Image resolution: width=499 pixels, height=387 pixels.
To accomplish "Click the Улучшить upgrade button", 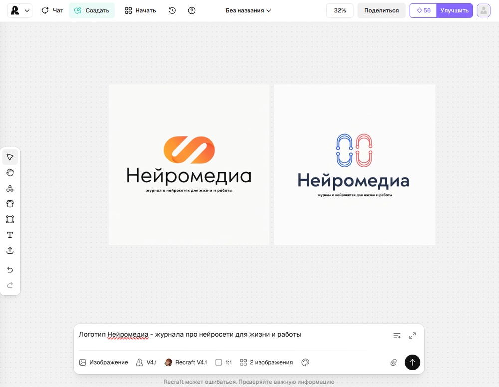I will click(x=454, y=10).
